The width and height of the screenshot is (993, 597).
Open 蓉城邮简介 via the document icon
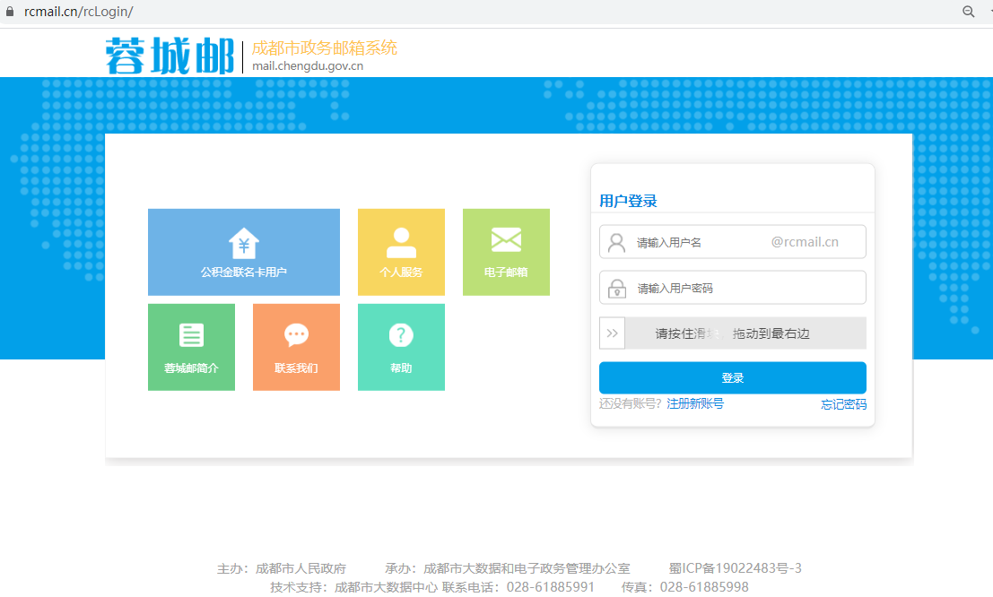191,335
